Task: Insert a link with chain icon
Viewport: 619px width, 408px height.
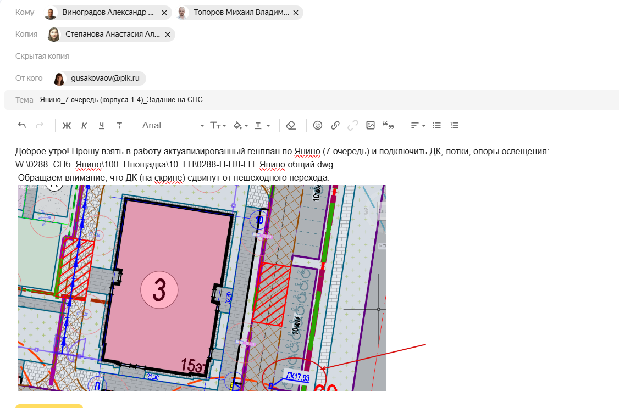Action: (335, 125)
